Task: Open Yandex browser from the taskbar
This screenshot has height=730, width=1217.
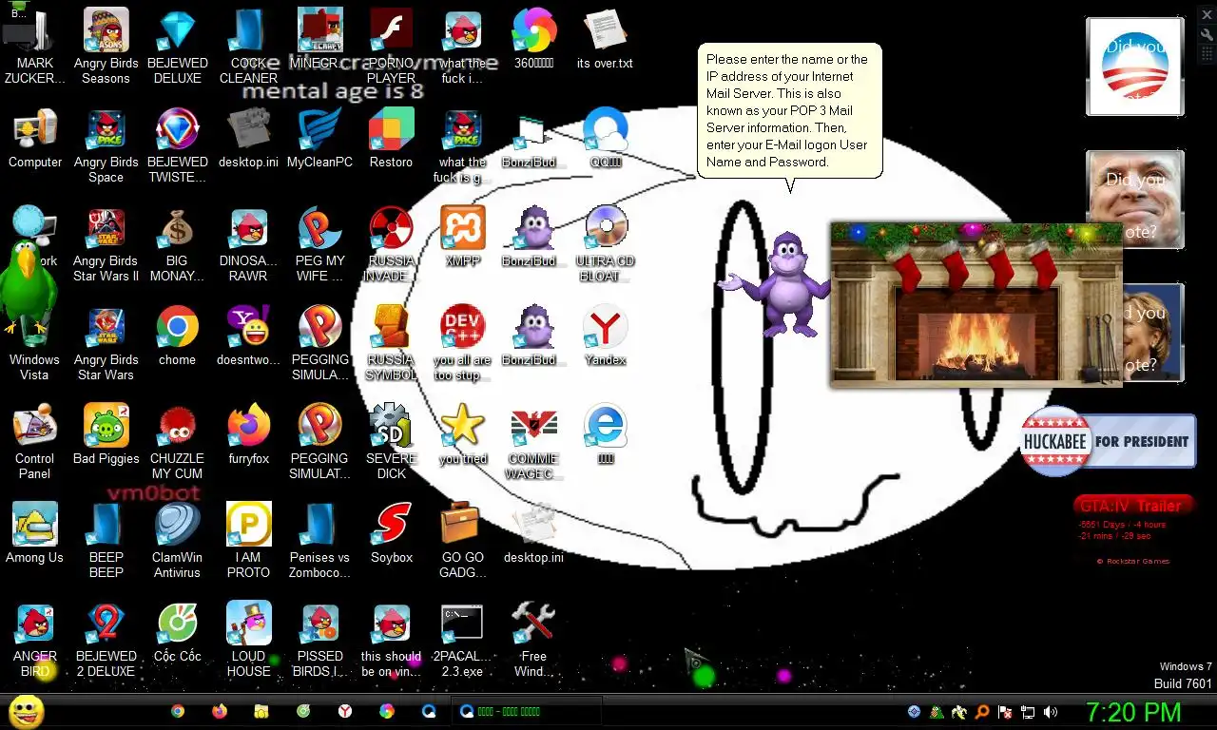Action: (x=345, y=711)
